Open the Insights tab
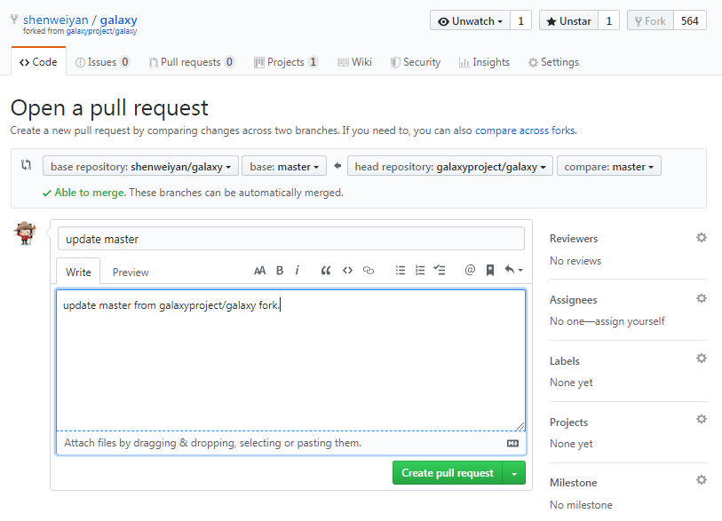Viewport: 722px width, 521px height. pos(484,61)
